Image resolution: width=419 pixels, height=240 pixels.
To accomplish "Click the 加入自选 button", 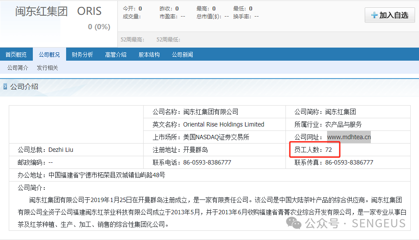I will [x=390, y=15].
